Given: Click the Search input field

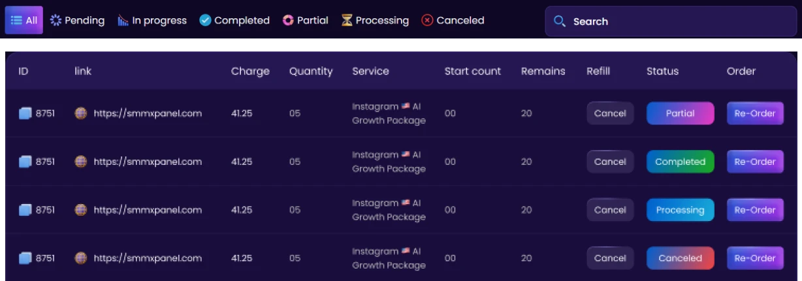Looking at the screenshot, I should click(679, 22).
